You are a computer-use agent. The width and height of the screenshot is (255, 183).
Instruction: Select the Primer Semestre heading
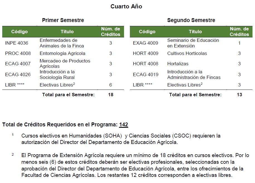coord(63,20)
